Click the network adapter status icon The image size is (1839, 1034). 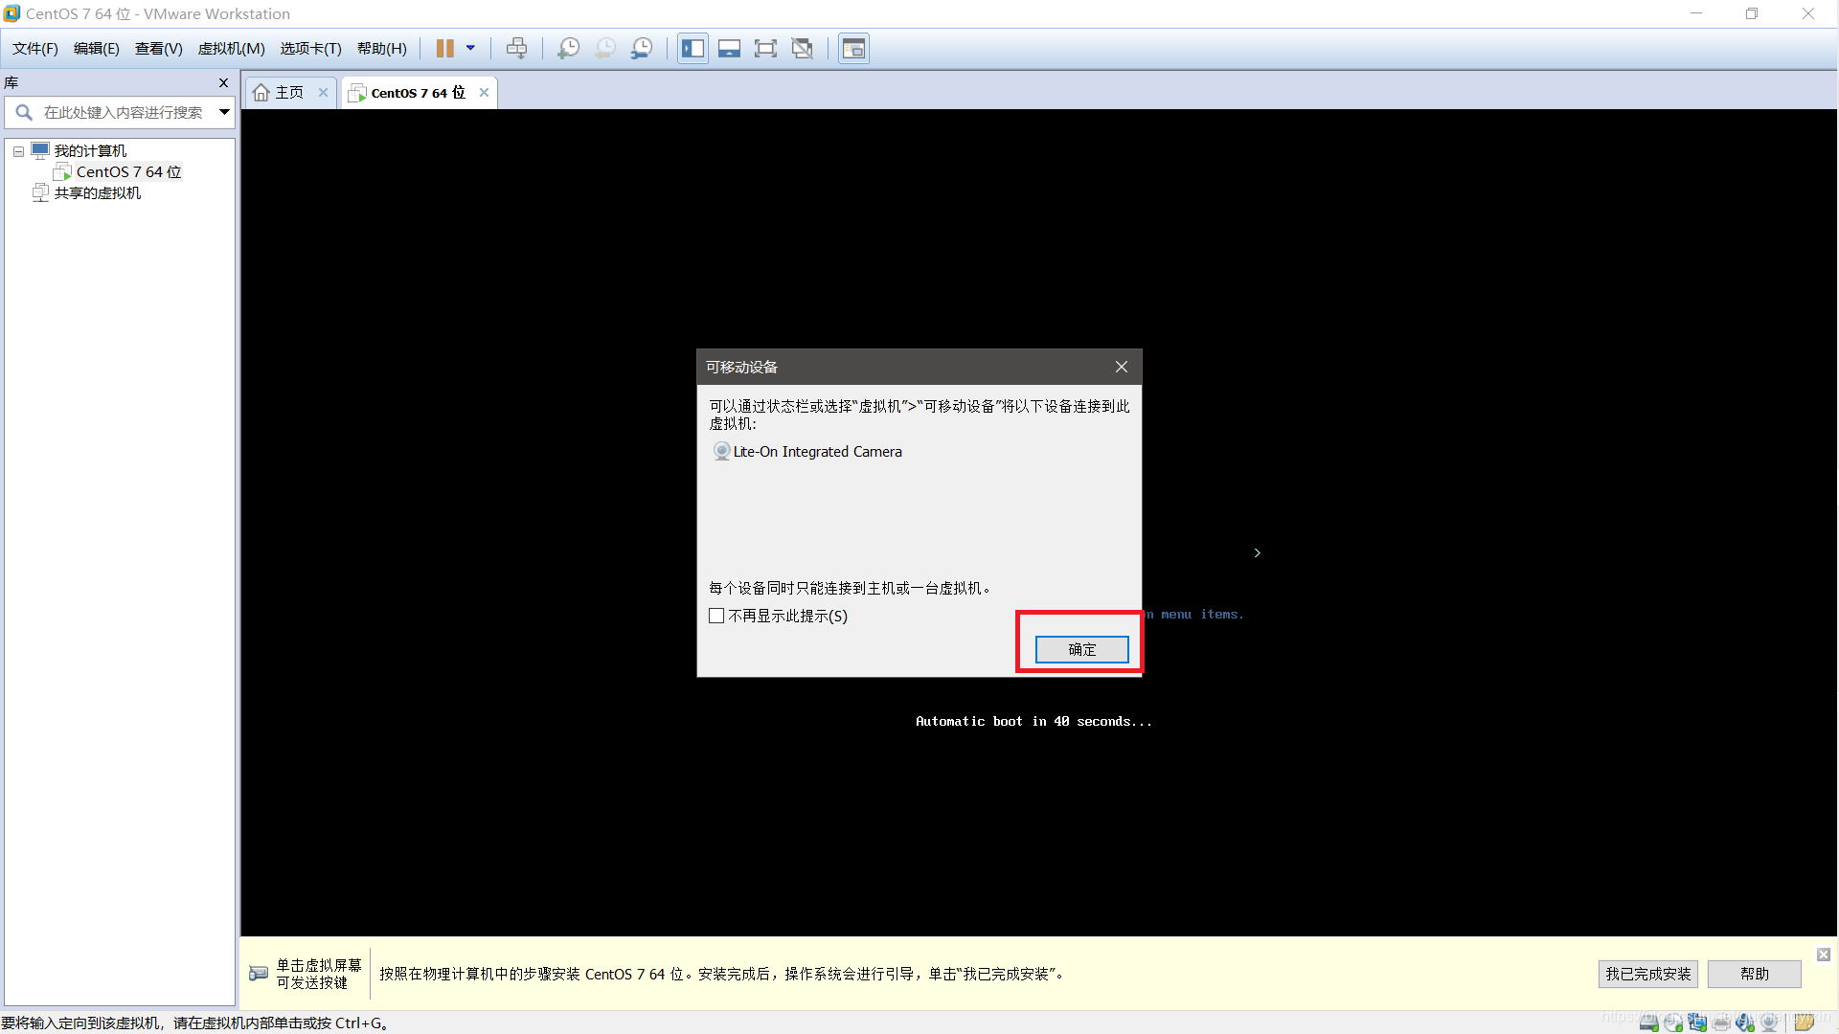click(x=1697, y=1023)
